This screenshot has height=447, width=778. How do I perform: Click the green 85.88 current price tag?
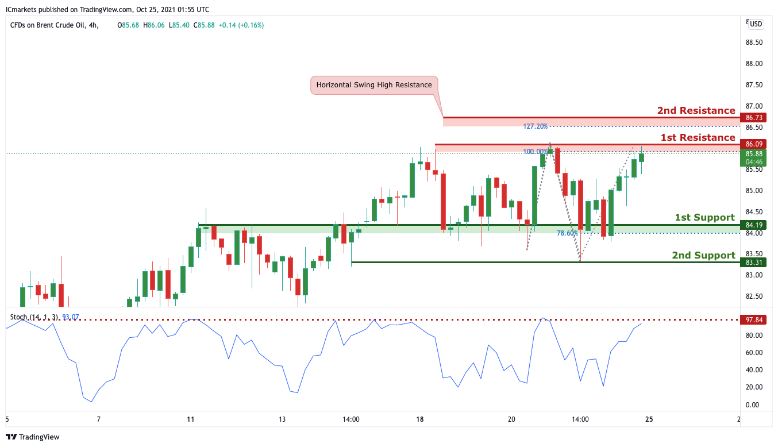[754, 154]
